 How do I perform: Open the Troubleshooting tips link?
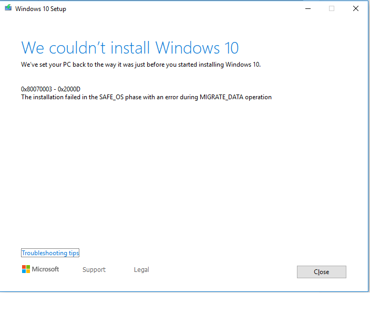coord(50,253)
